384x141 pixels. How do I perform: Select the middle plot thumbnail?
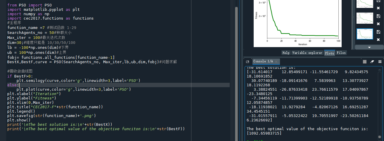pyautogui.click(x=364, y=18)
